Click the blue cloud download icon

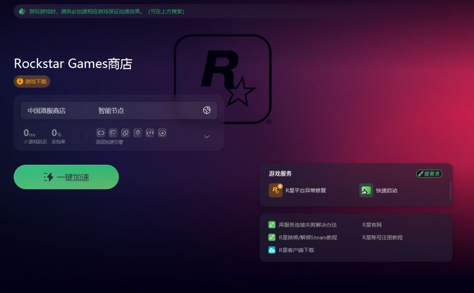coord(272,250)
